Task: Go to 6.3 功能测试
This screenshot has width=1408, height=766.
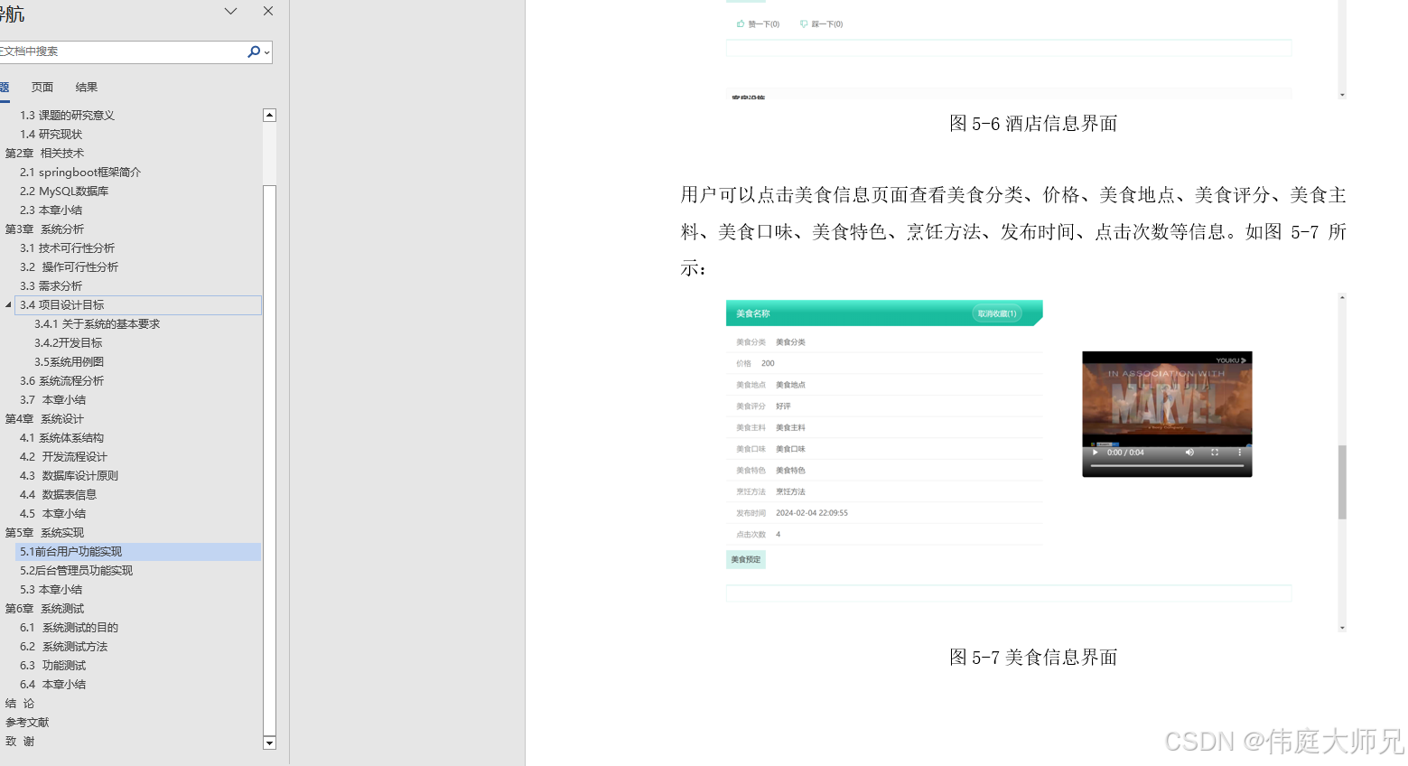Action: [x=53, y=665]
